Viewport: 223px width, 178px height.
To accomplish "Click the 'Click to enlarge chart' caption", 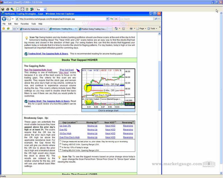I will click(108, 110).
